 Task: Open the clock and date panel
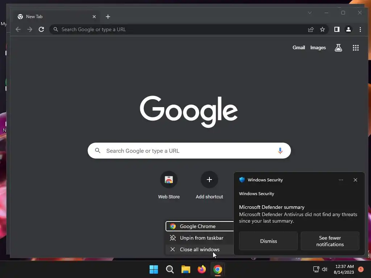344,269
